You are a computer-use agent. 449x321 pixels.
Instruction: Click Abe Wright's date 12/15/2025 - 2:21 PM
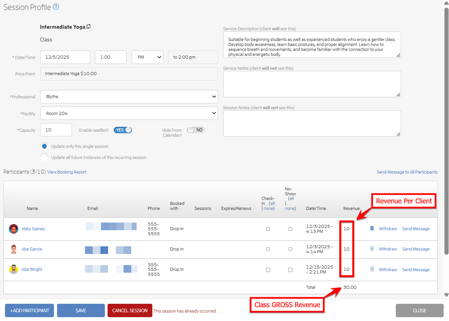click(x=320, y=269)
